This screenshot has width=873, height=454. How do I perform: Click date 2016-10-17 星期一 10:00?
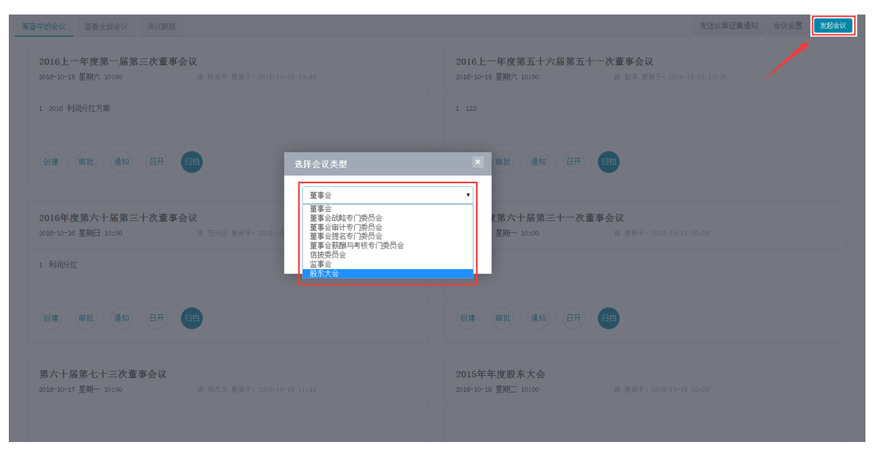80,390
